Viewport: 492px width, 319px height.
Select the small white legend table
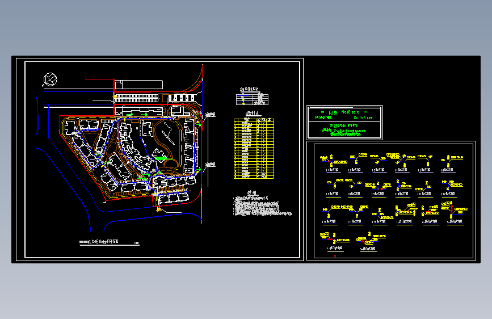click(x=253, y=99)
